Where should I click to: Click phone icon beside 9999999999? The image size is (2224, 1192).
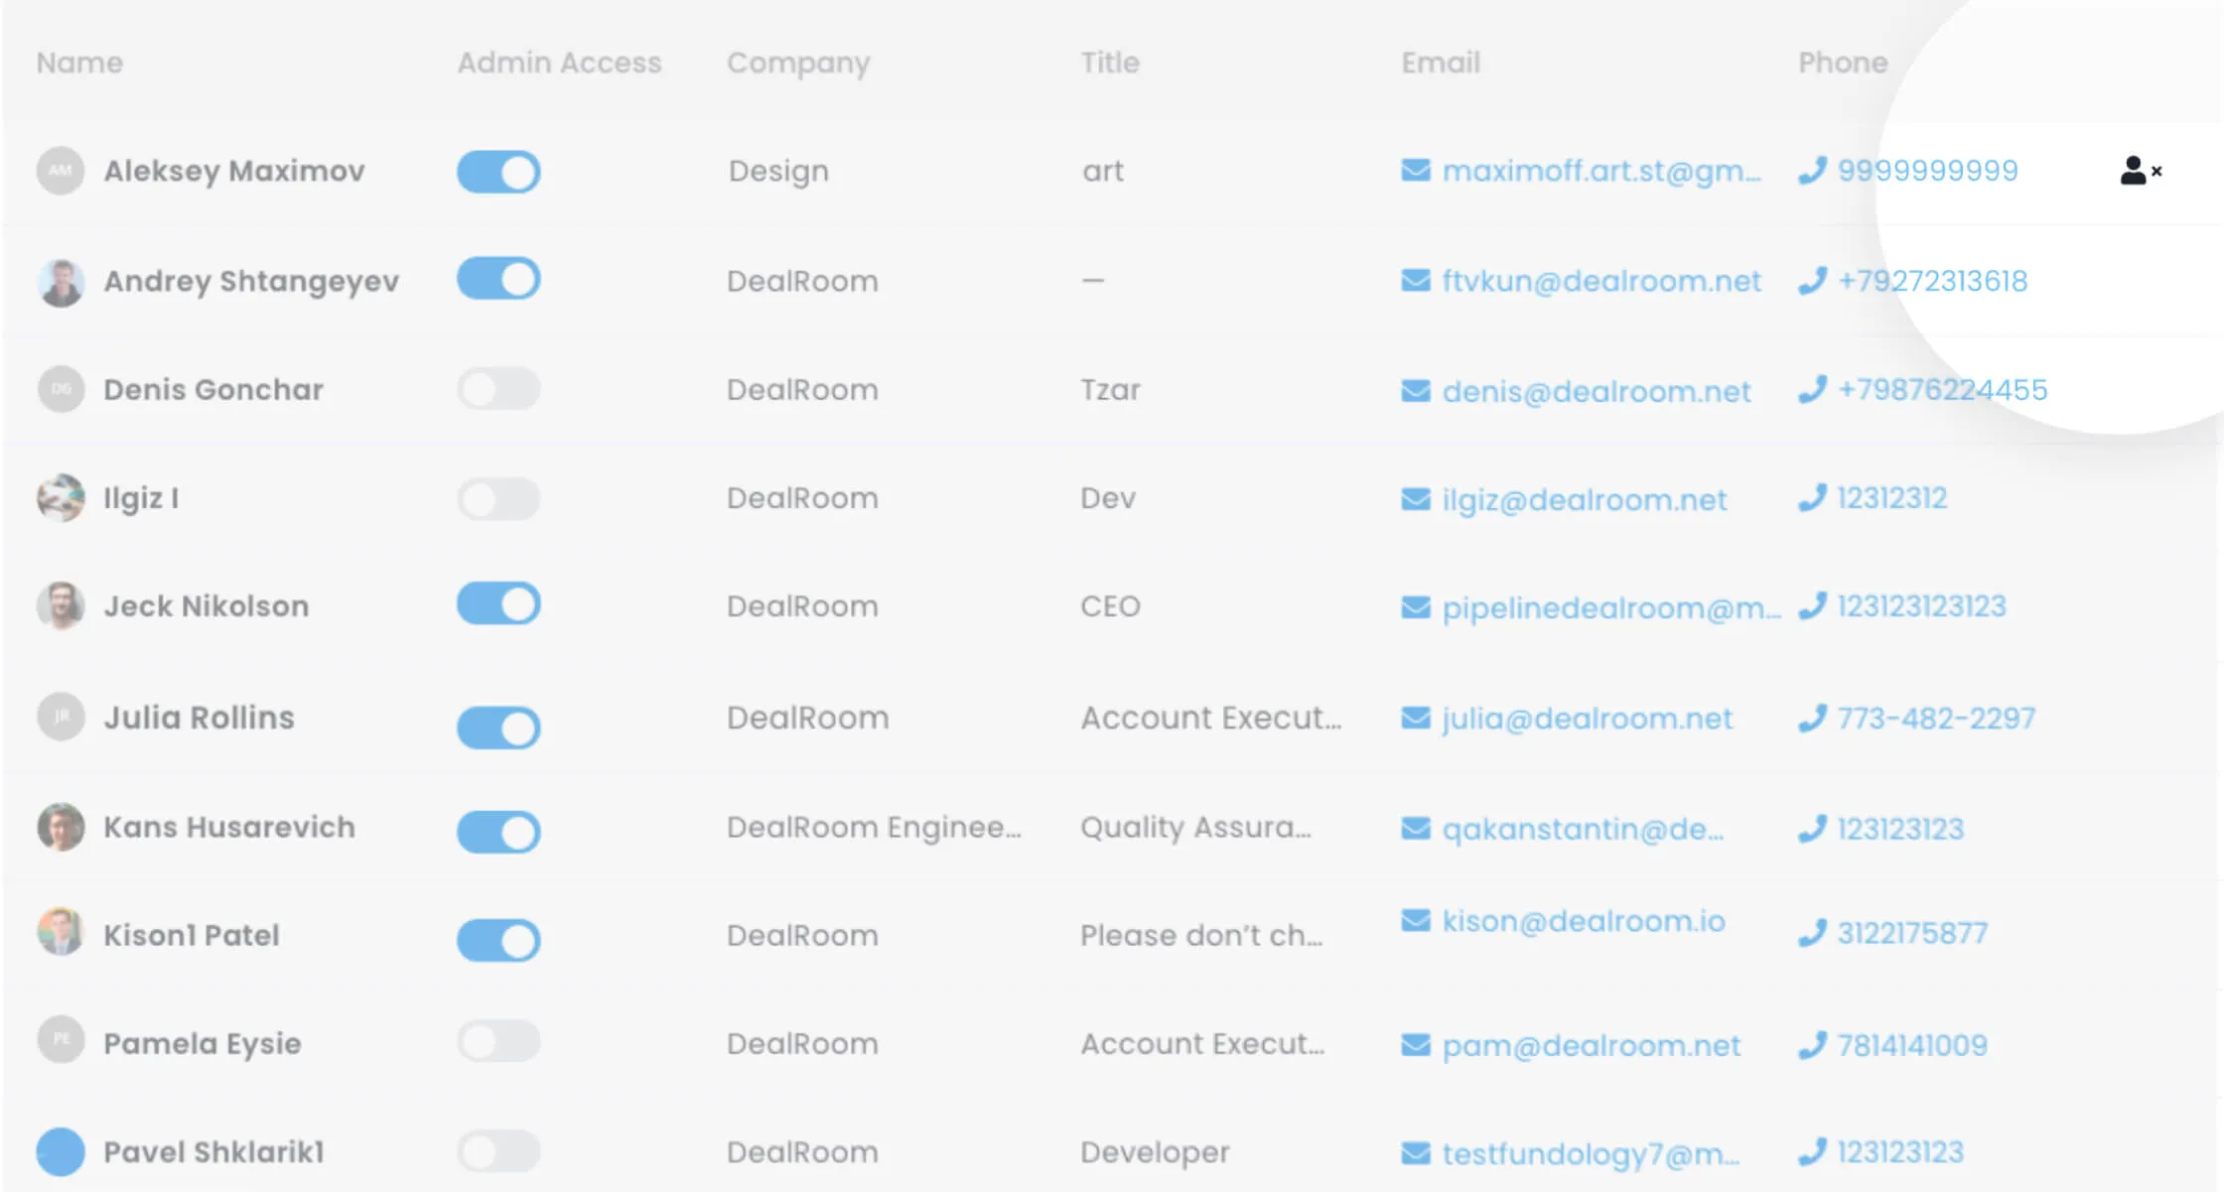tap(1812, 171)
